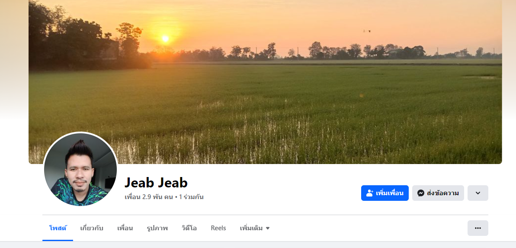Go to the เพื่อน tab
The height and width of the screenshot is (248, 516).
point(125,228)
